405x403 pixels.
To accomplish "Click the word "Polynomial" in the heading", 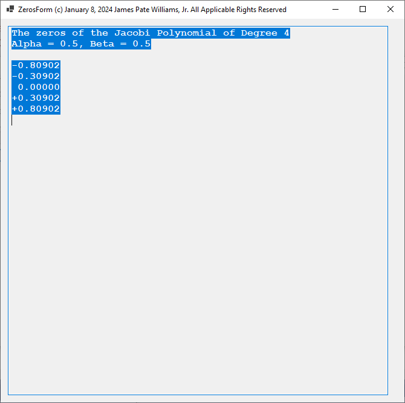I will coord(186,33).
